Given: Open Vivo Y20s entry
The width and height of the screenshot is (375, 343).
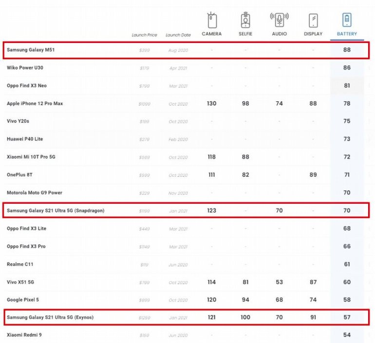Looking at the screenshot, I should pos(18,121).
